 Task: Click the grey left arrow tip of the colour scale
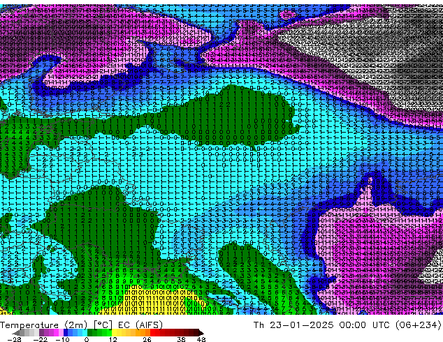click(x=15, y=333)
